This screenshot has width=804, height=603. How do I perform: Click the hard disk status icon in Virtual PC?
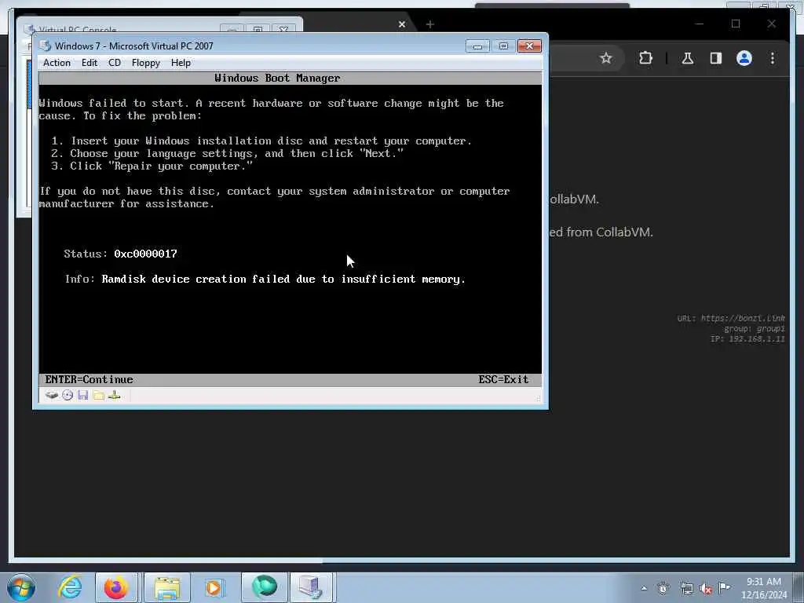51,396
